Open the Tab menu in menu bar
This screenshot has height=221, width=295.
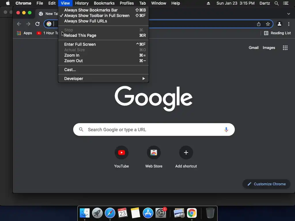click(142, 3)
